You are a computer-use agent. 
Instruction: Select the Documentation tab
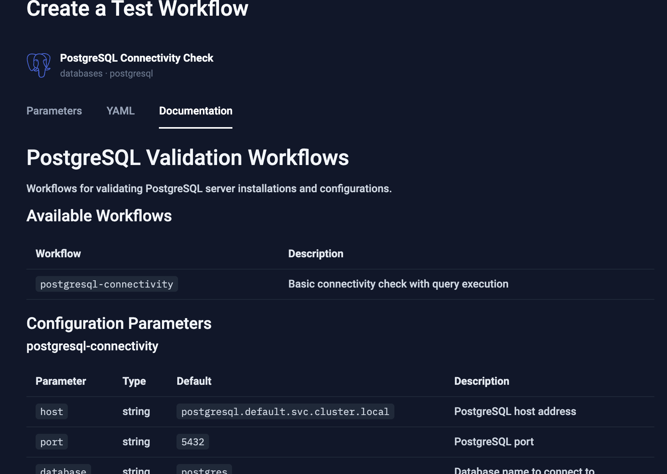click(196, 111)
